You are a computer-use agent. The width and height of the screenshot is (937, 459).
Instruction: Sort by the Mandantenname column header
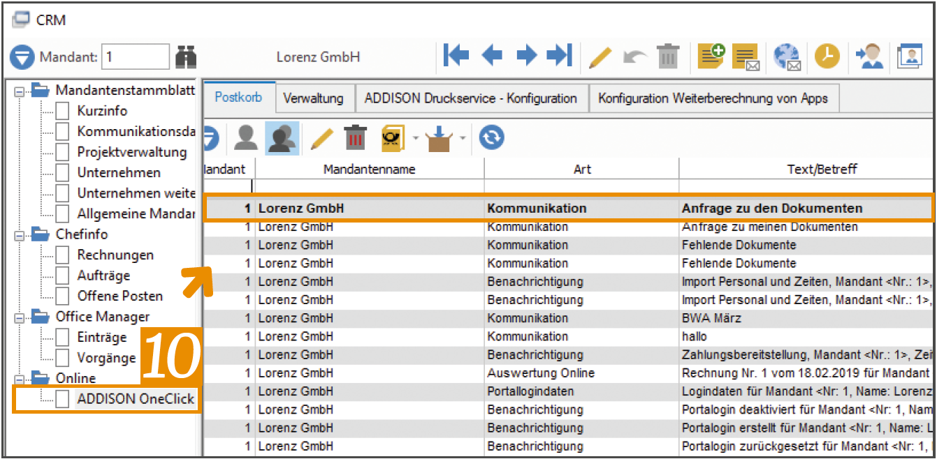[370, 169]
